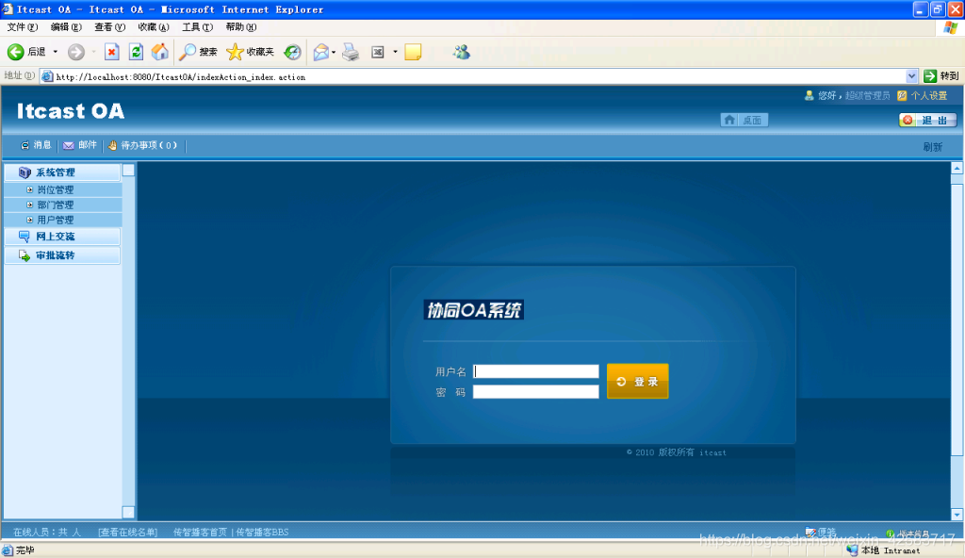Go to the 桌面 desktop button
965x558 pixels.
pos(744,120)
